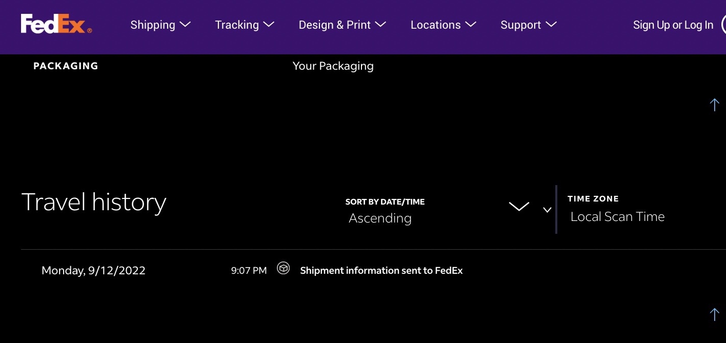Screen dimensions: 726x343
Task: Click the small chevron beside the time zone divider
Action: click(547, 210)
